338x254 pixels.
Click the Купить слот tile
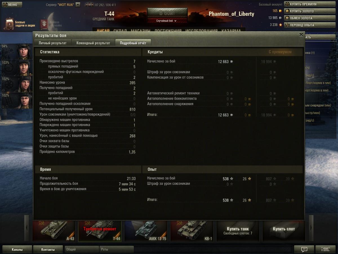284,231
